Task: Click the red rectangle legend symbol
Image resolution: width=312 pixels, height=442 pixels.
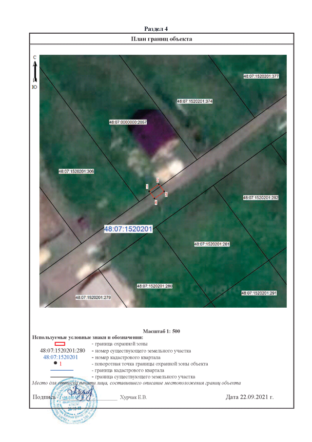Action: [x=59, y=344]
